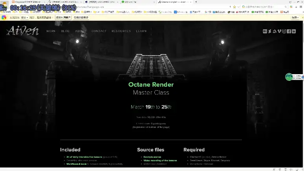
Task: Open the Vimeo social icon
Action: [279, 31]
